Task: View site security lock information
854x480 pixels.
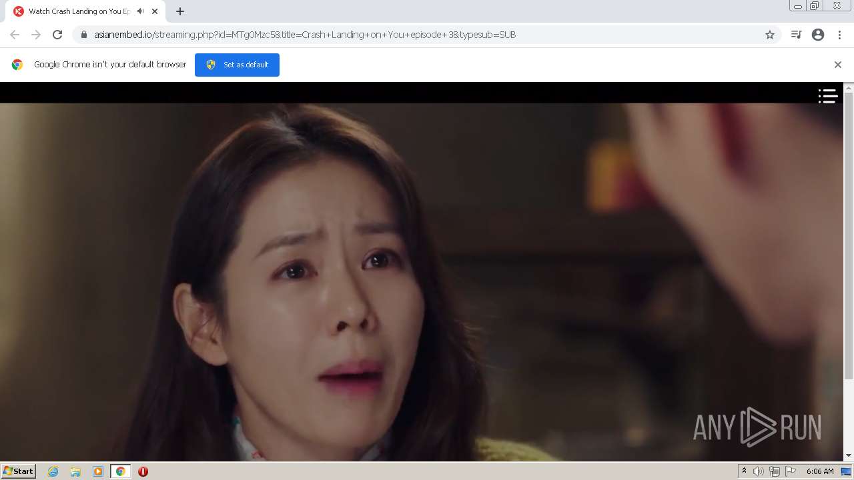Action: (84, 35)
